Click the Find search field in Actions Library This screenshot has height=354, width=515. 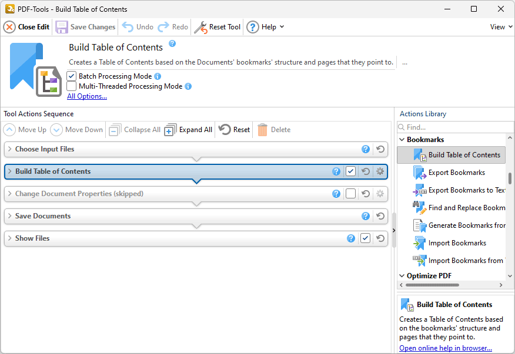coord(455,127)
